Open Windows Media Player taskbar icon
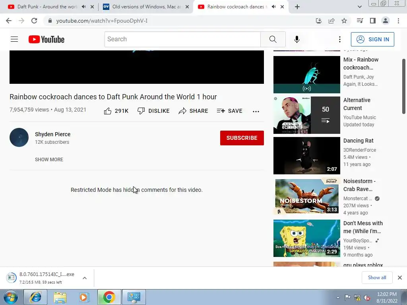The image size is (407, 305). (x=84, y=297)
